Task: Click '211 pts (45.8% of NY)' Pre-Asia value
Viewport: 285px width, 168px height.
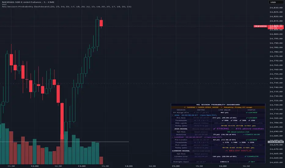Action: 224,118
